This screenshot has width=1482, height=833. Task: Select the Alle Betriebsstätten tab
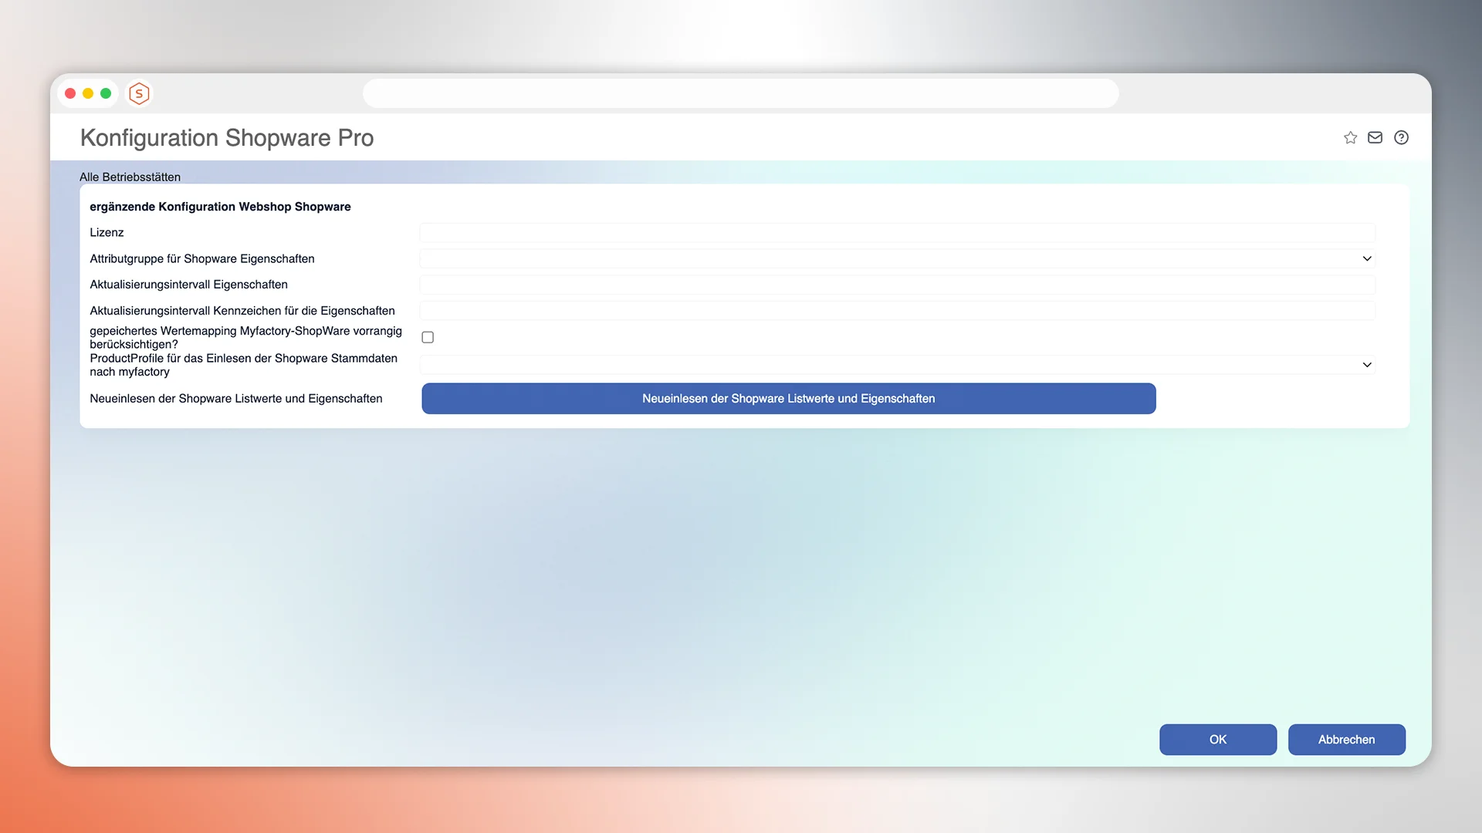(x=130, y=177)
